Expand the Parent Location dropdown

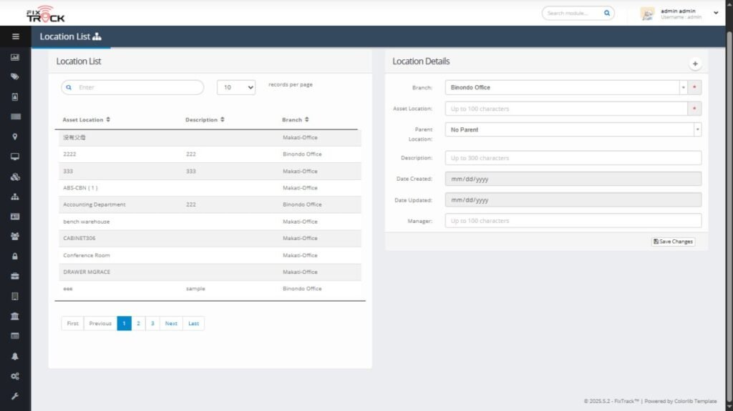click(x=697, y=130)
